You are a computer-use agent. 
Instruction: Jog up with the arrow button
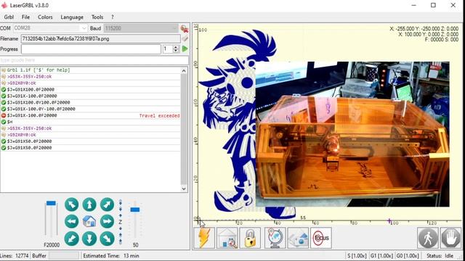89,204
